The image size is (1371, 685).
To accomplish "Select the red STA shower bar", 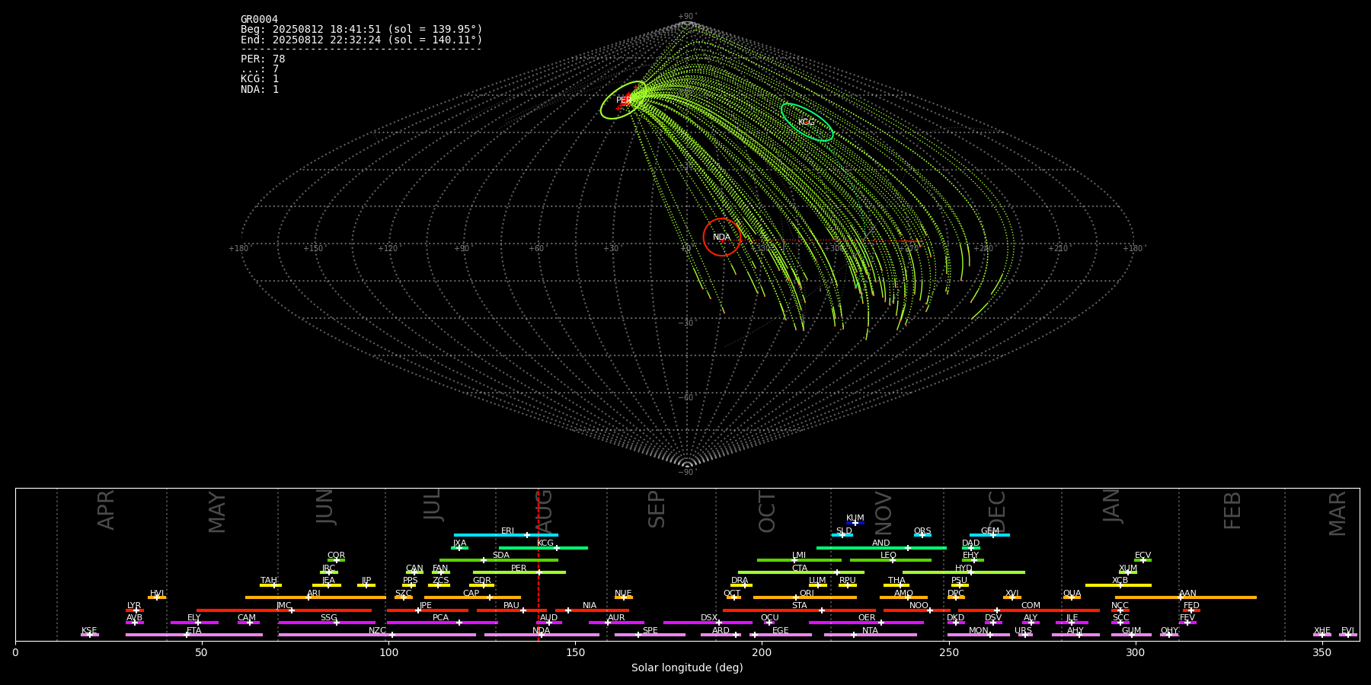I will [799, 610].
